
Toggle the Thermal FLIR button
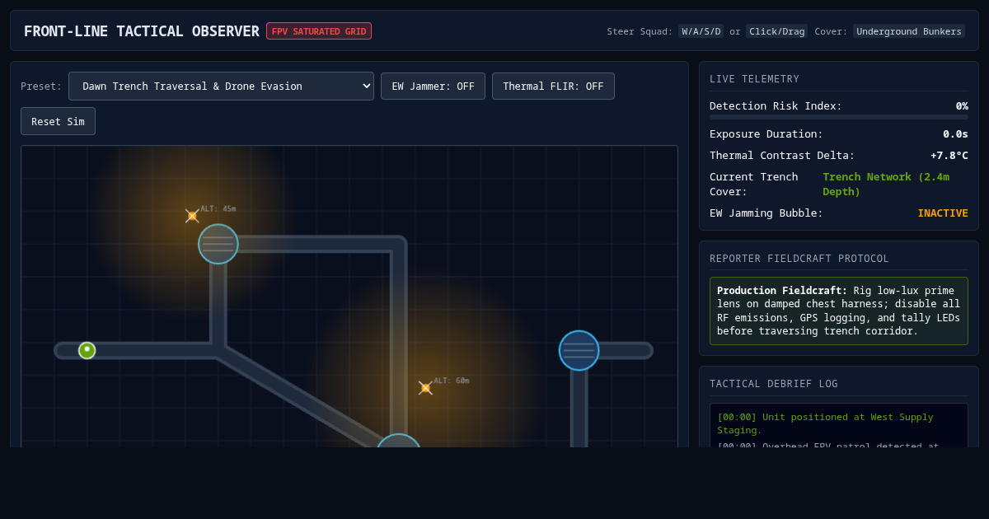[x=553, y=86]
